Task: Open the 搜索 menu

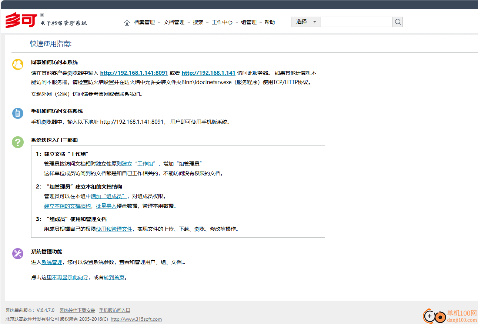Action: point(198,22)
